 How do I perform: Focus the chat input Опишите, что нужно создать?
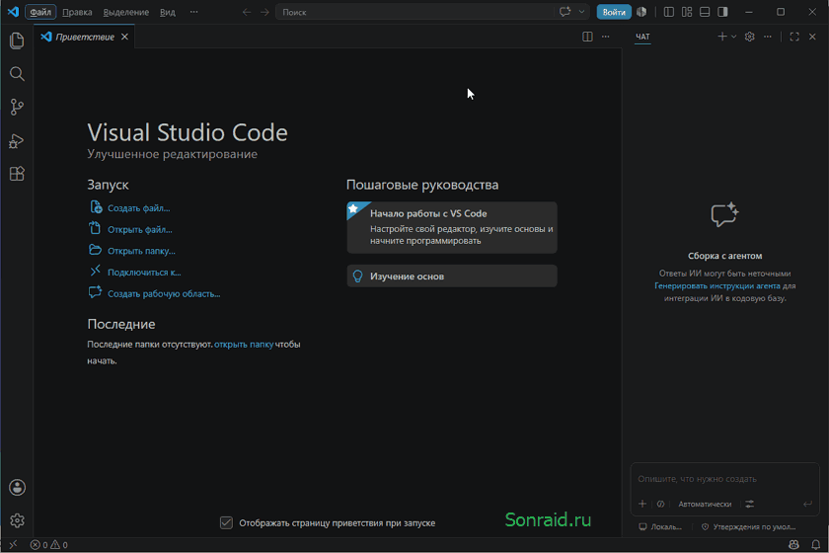(724, 479)
